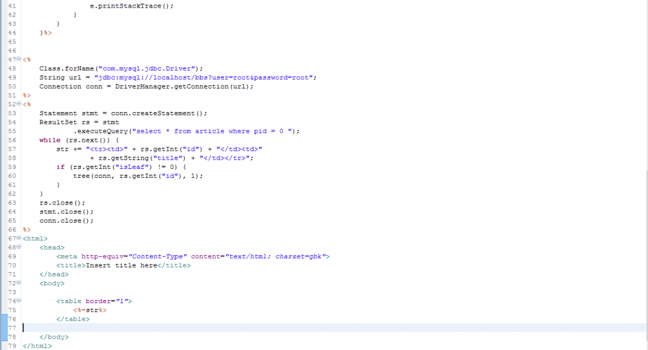Collapse the scriptlet fold at line 47
Image resolution: width=648 pixels, height=350 pixels.
tap(18, 59)
